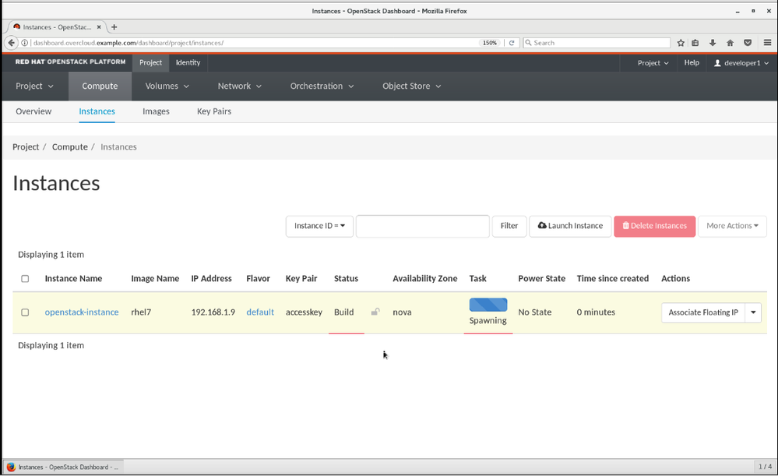Screen dimensions: 778x476
Task: Click the Launch Instance button
Action: [570, 226]
